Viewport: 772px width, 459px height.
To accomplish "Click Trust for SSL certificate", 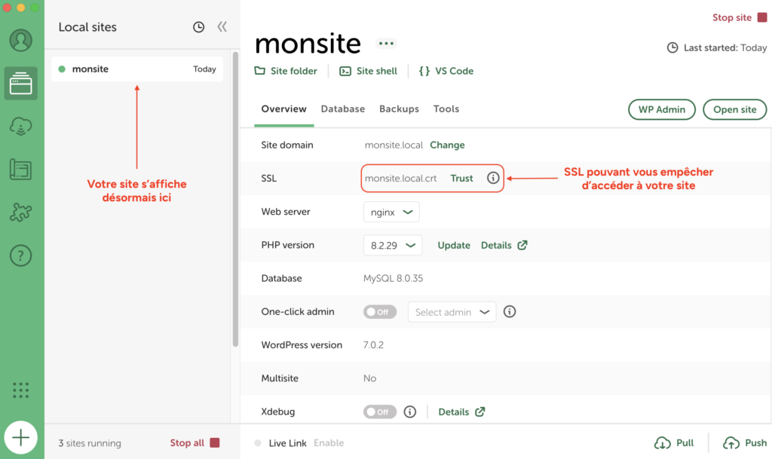I will click(461, 178).
